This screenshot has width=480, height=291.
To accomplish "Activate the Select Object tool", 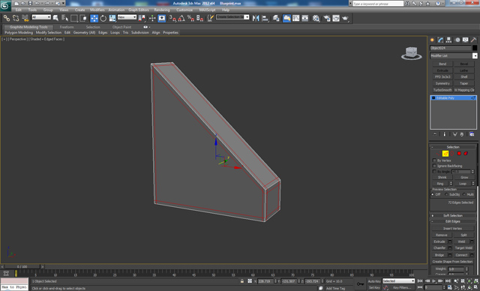I will [55, 18].
